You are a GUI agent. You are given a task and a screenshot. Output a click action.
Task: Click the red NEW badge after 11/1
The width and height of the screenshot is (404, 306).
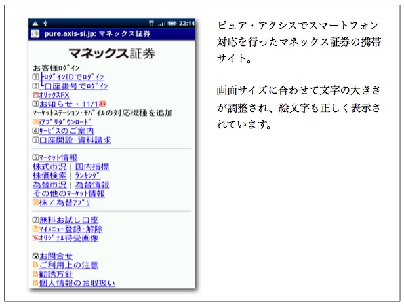[102, 104]
